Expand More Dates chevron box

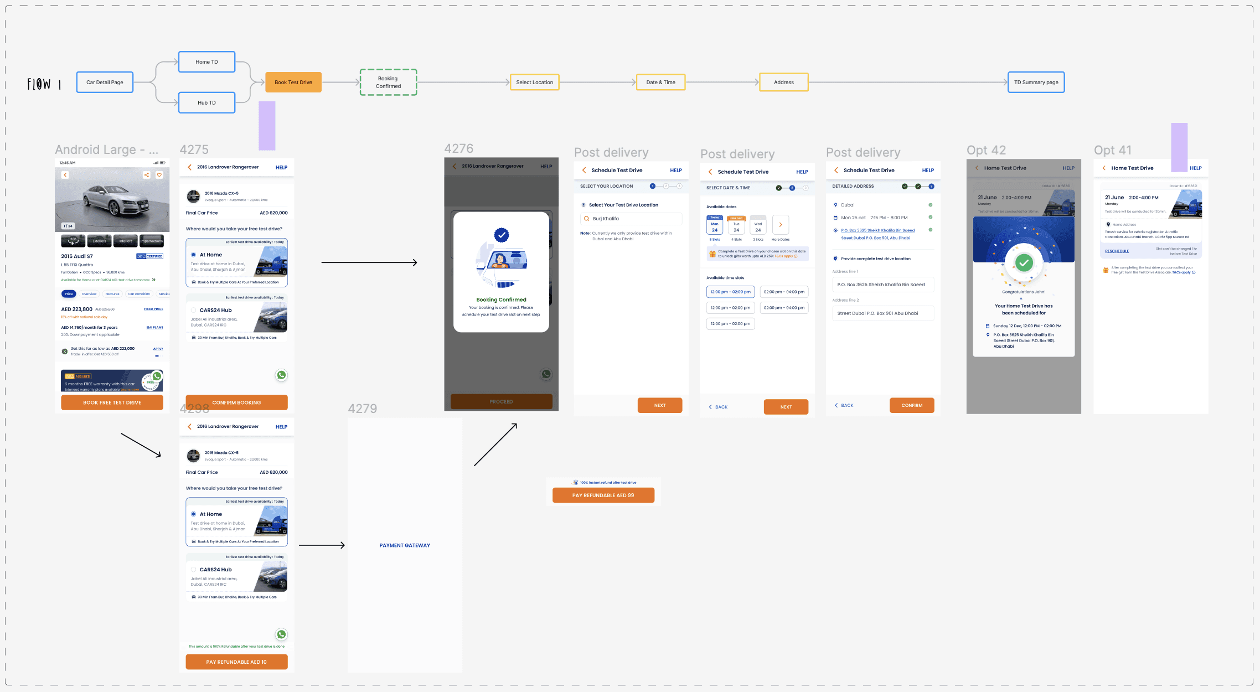(781, 225)
